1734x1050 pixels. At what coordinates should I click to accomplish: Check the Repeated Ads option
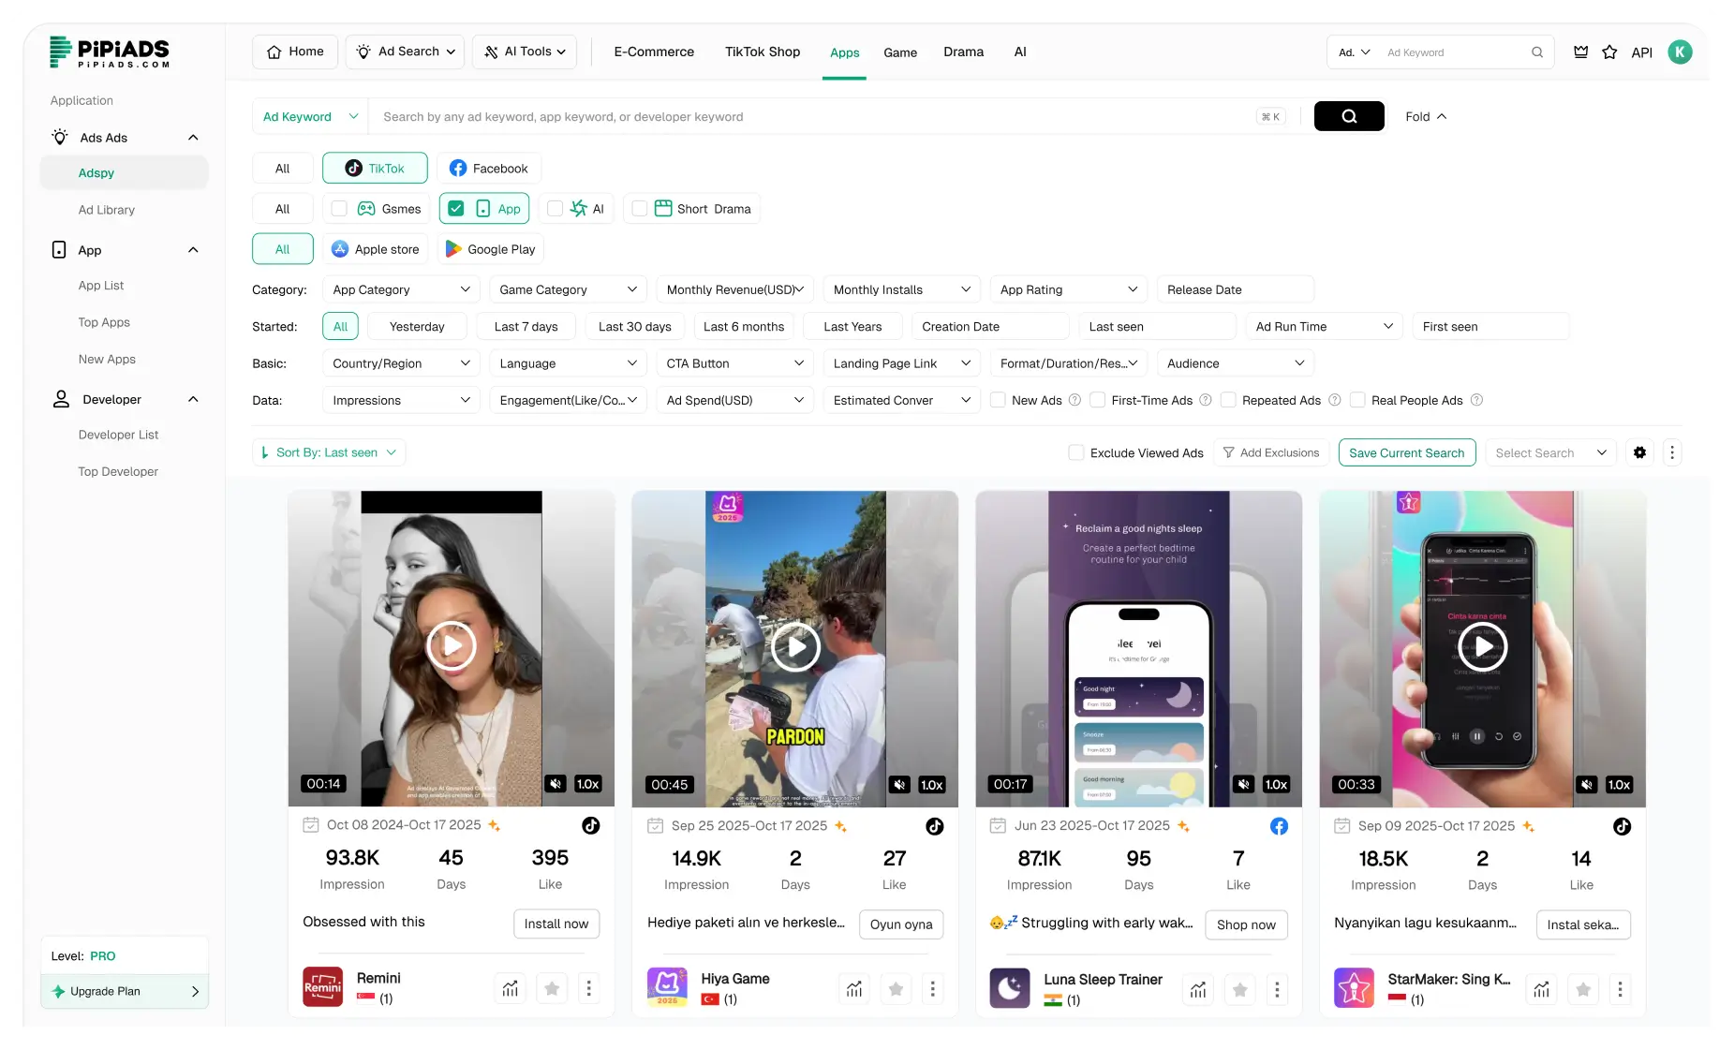(x=1226, y=400)
